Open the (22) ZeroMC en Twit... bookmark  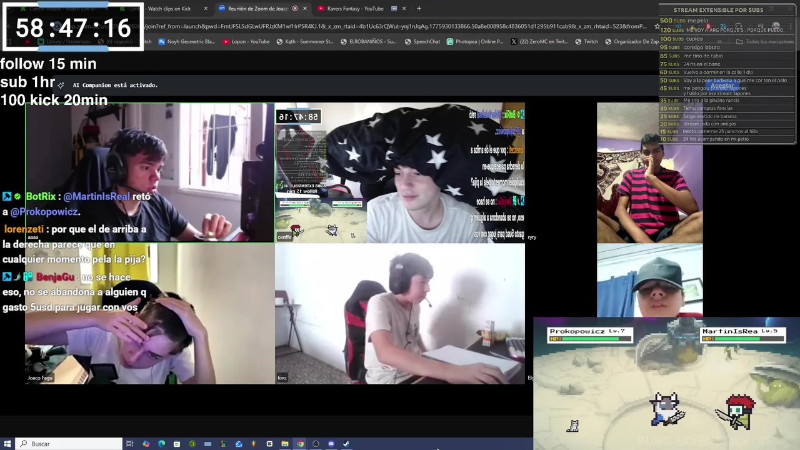(x=539, y=42)
